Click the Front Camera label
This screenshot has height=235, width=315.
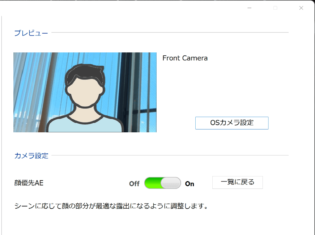click(x=185, y=58)
